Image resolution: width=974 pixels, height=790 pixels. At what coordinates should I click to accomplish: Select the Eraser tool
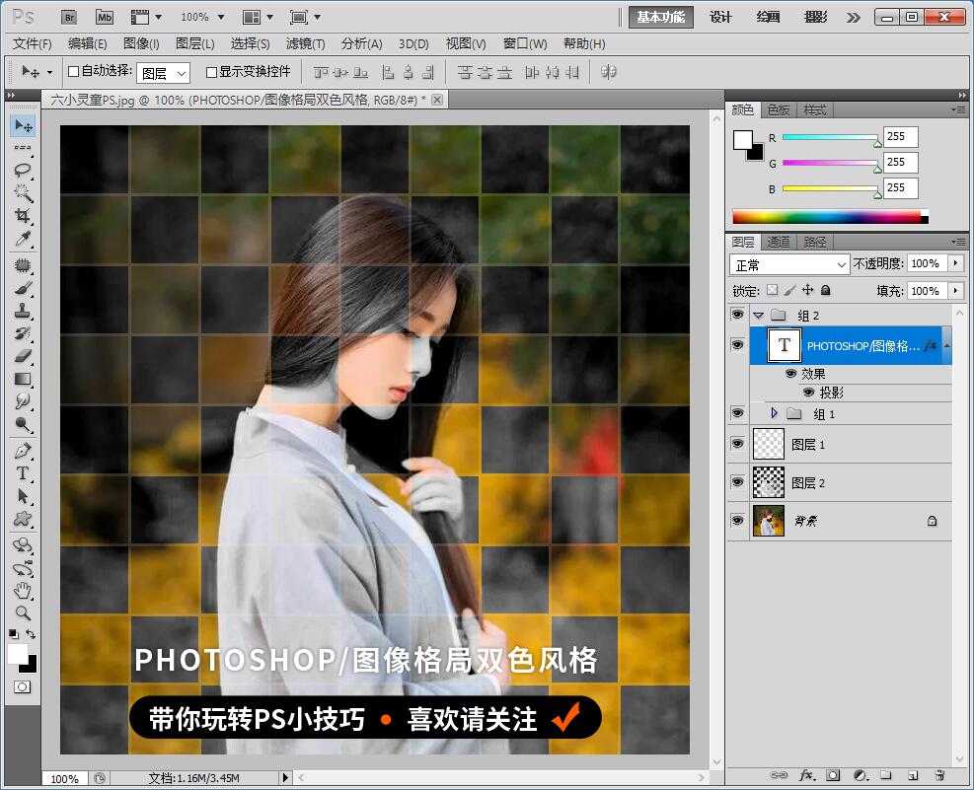click(x=23, y=356)
